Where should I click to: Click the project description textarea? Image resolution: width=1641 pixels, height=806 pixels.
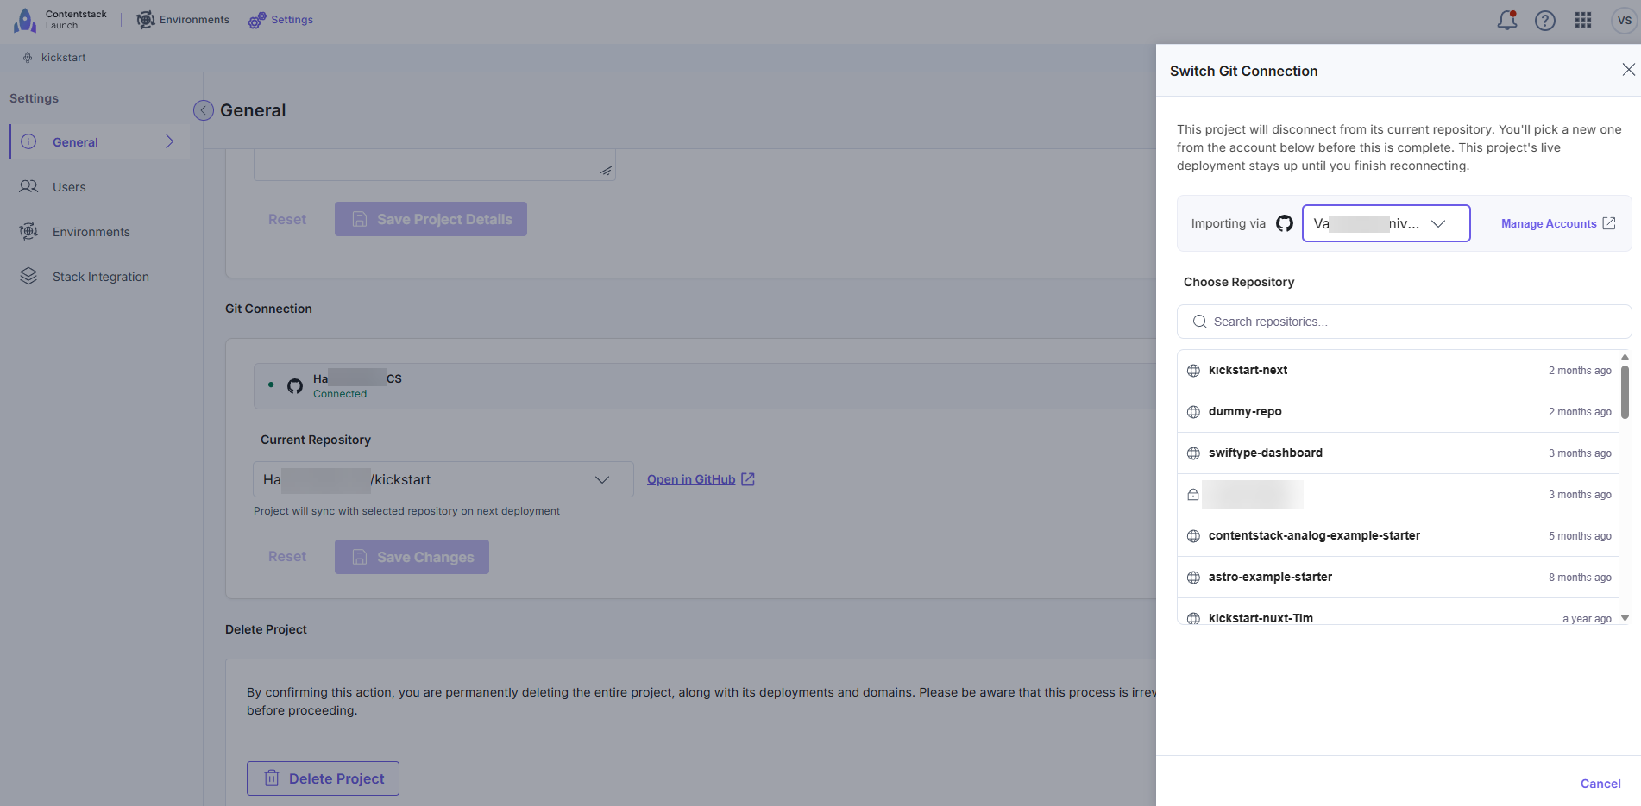(x=434, y=165)
